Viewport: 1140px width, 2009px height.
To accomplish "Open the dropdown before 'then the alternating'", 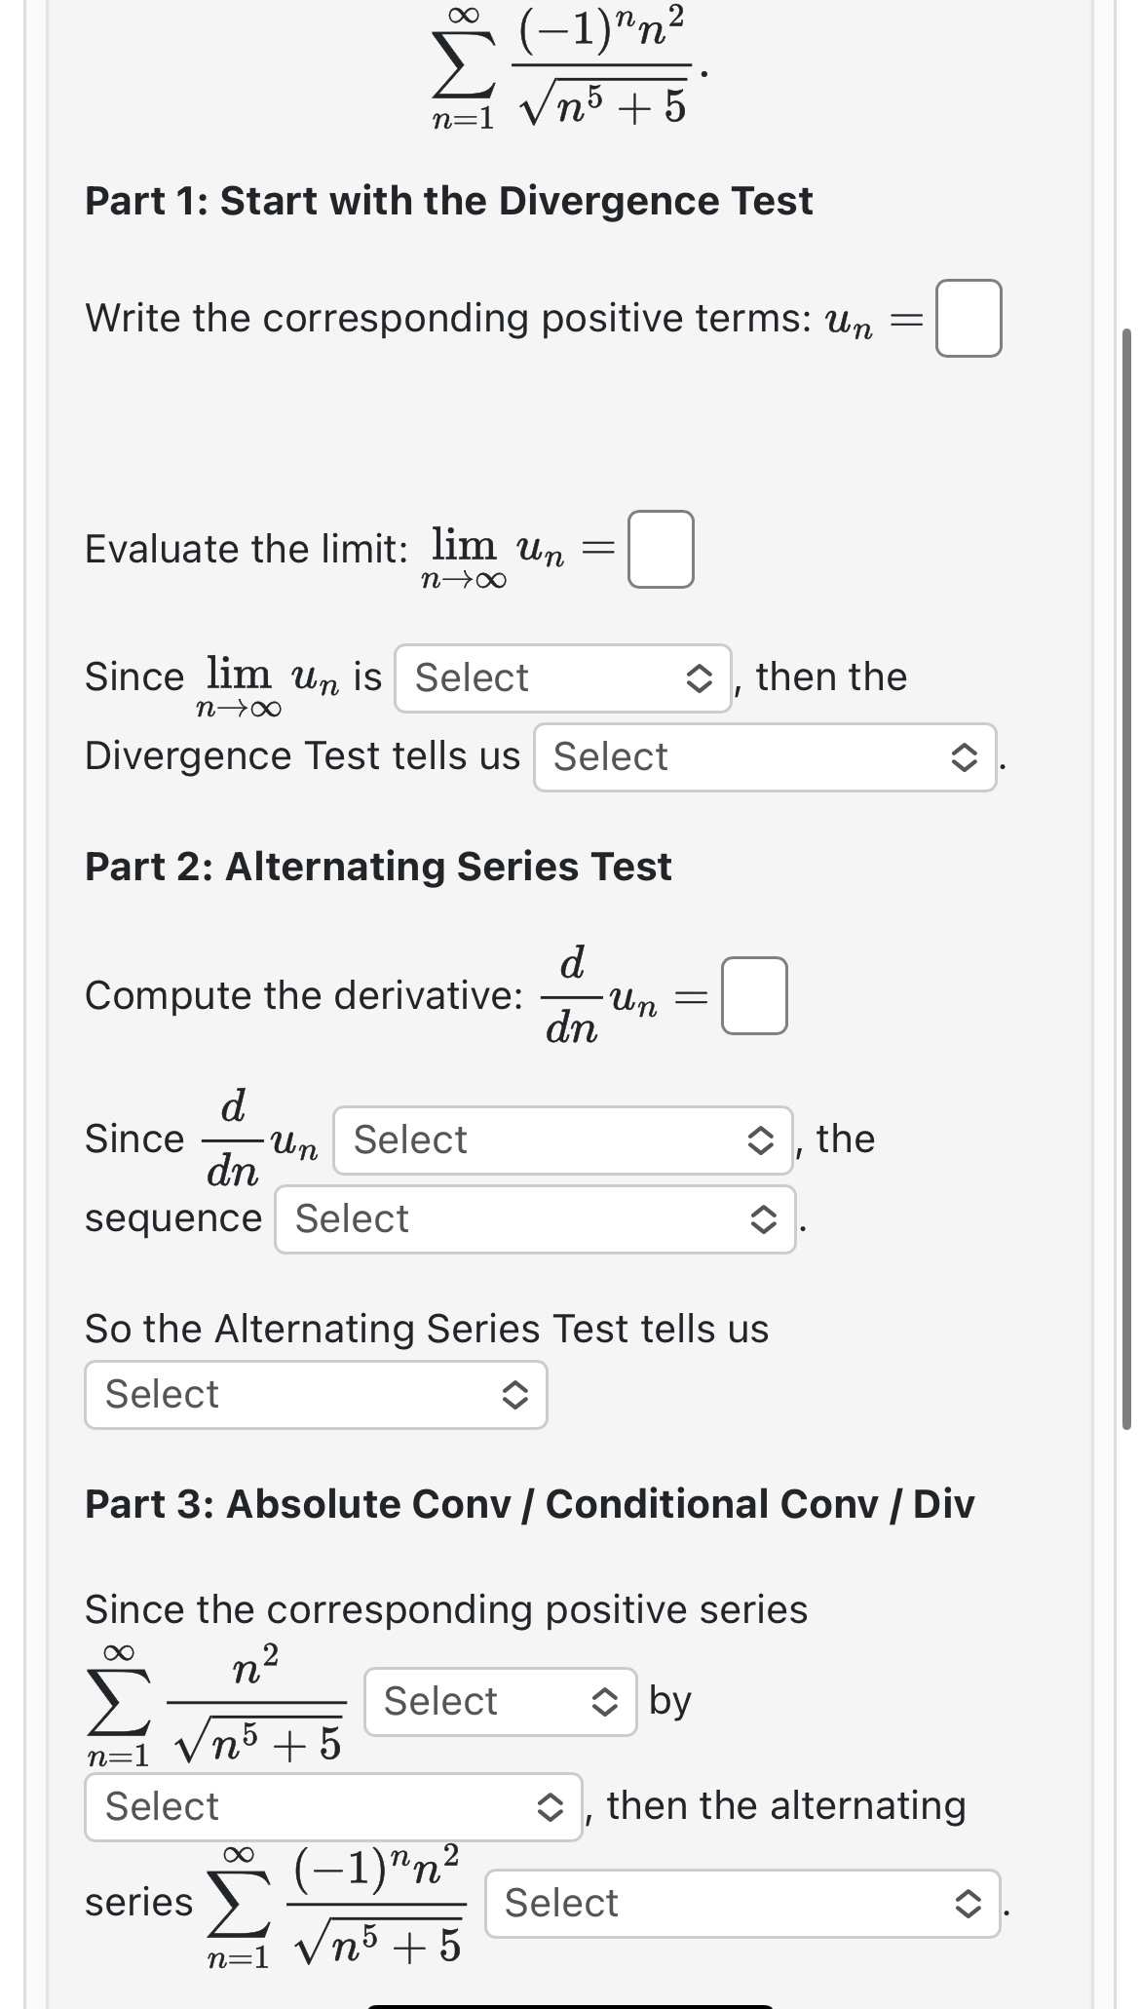I will [332, 1807].
